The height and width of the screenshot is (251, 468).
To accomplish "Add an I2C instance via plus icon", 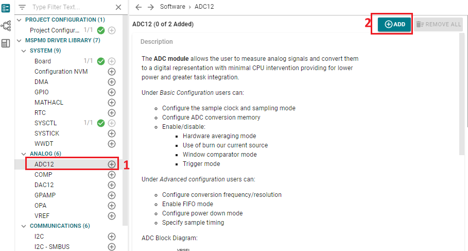I will (x=112, y=236).
